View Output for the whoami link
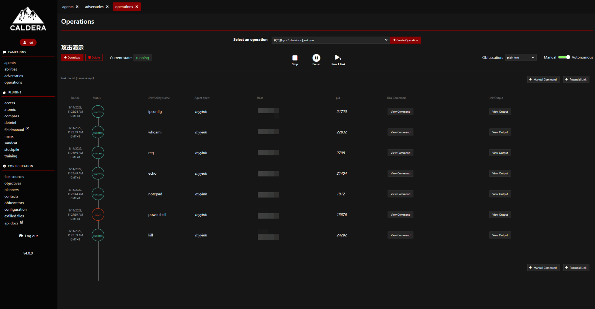 point(500,132)
